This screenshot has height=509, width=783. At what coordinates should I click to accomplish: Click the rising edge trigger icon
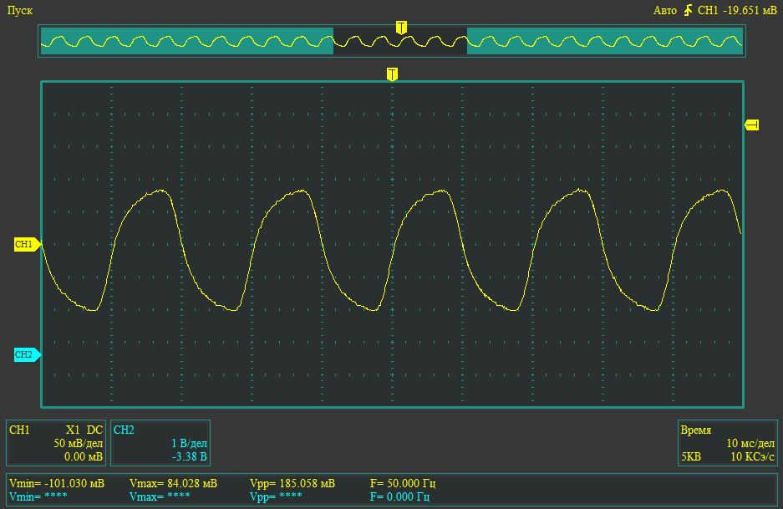688,10
